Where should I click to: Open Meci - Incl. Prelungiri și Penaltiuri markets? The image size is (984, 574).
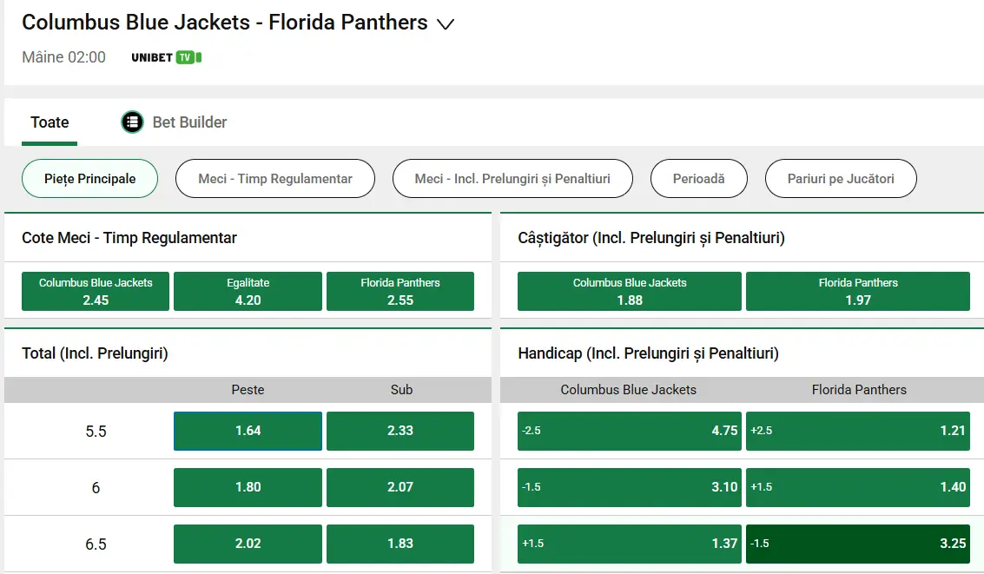(x=512, y=178)
